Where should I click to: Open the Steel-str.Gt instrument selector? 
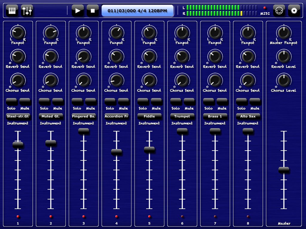pos(18,116)
